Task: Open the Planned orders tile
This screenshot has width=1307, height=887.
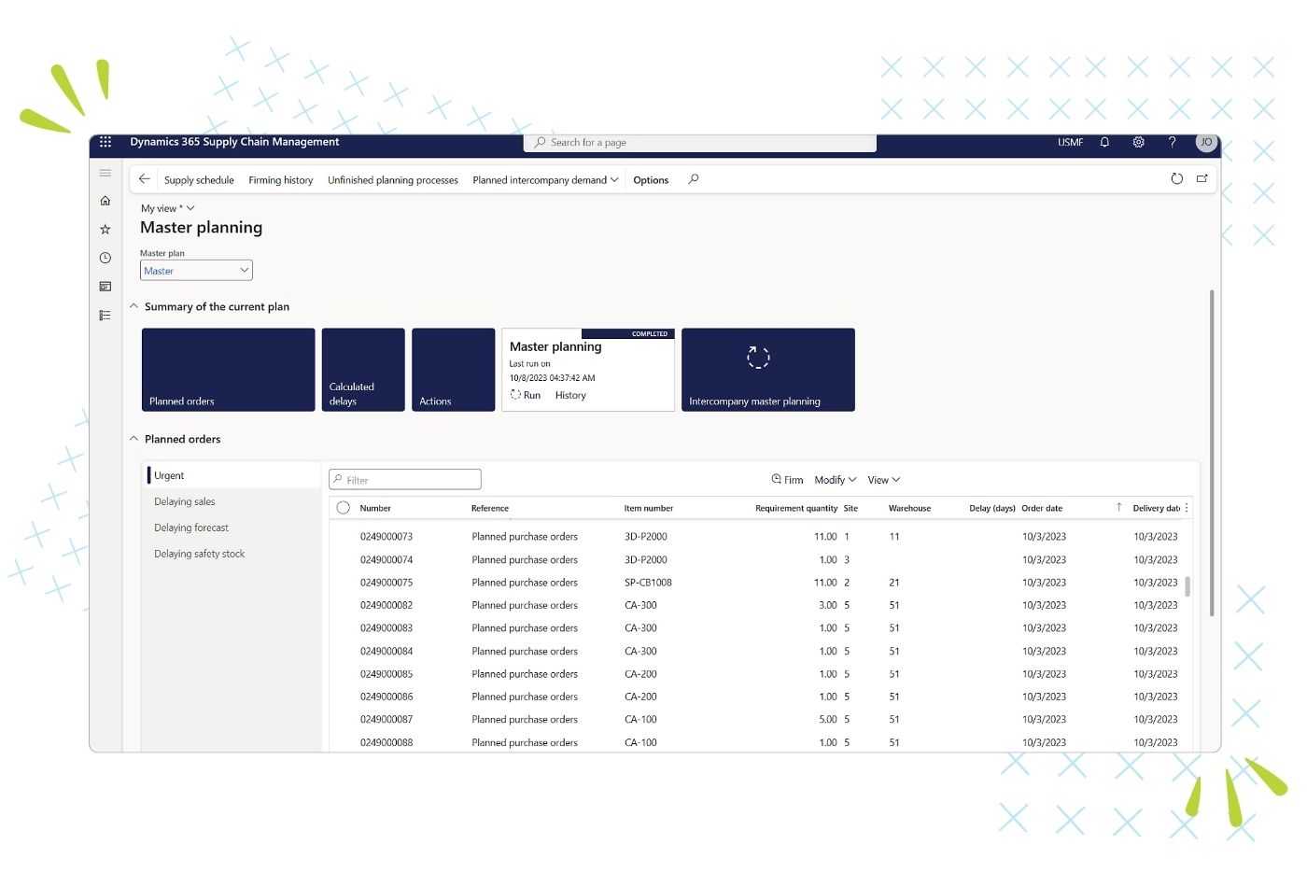Action: (x=228, y=370)
